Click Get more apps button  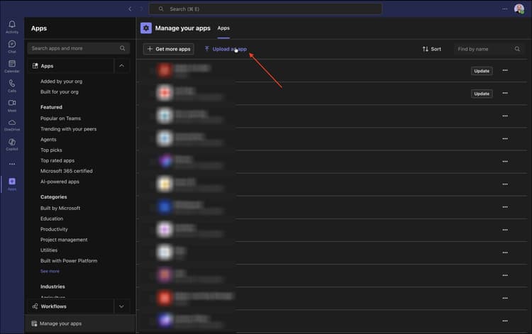[168, 49]
